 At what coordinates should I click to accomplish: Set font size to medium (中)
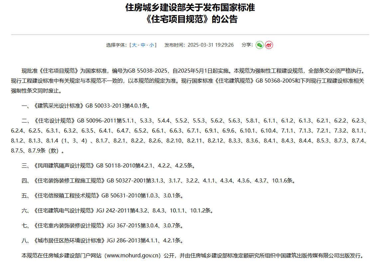pos(143,45)
